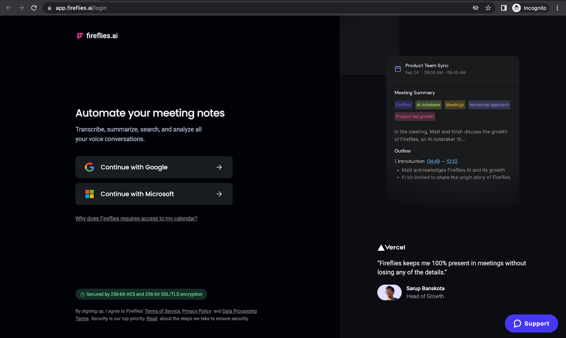566x338 pixels.
Task: Toggle the side panel icon near the address bar
Action: point(503,7)
